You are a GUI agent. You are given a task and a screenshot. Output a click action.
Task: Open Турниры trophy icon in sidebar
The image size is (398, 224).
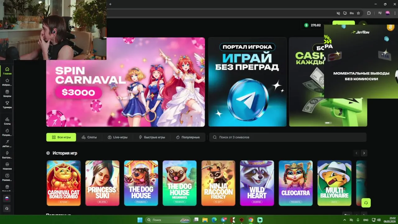click(7, 105)
